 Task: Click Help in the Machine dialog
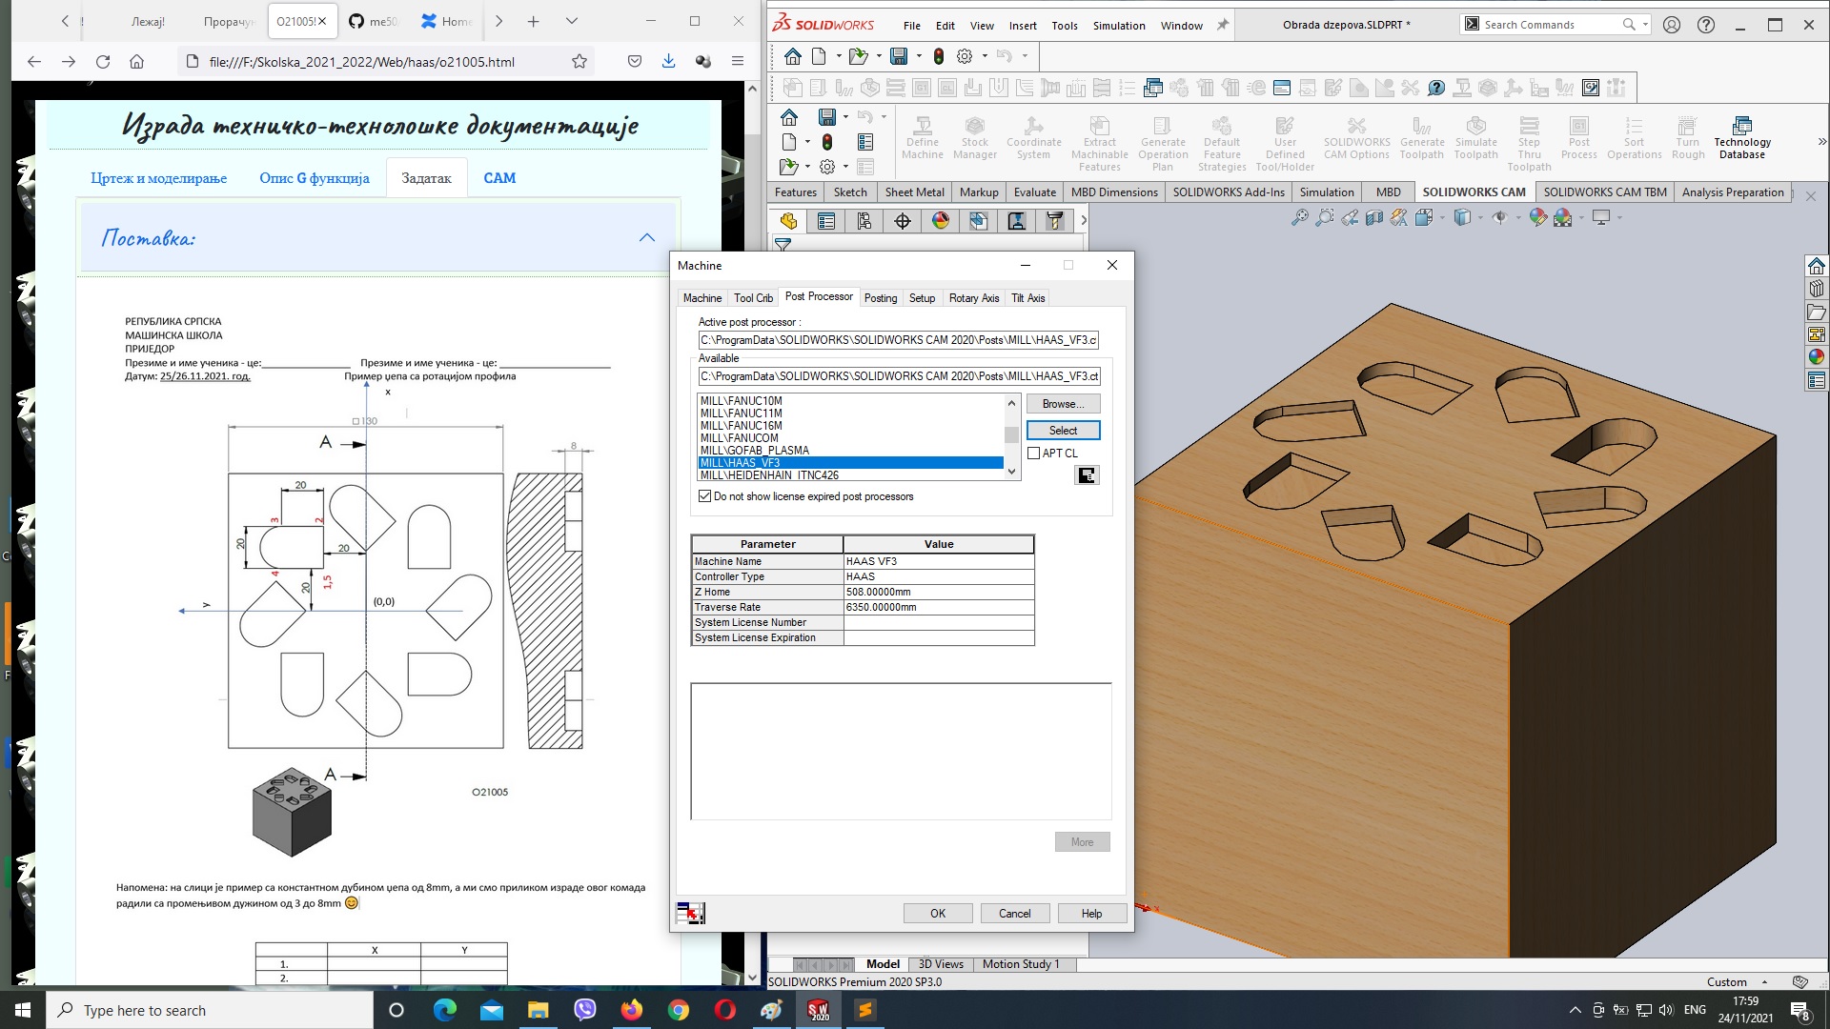1091,914
